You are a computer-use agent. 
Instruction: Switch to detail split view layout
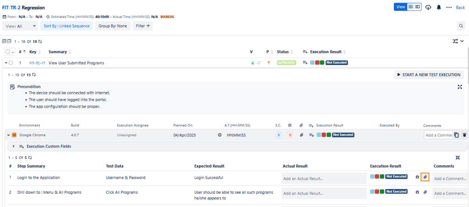point(418,7)
